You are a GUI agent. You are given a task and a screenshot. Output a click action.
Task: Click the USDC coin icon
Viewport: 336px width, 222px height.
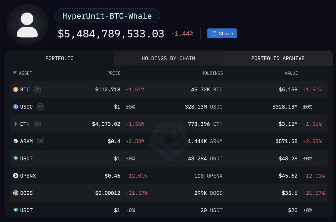click(x=16, y=107)
